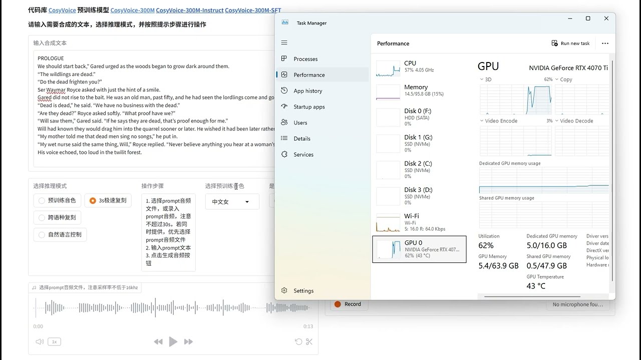
Task: Open the CosyVoice-300M model link
Action: click(132, 10)
